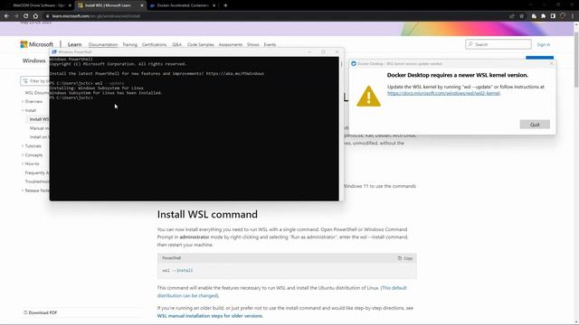Open the Code Samples menu item
This screenshot has height=325, width=579.
pyautogui.click(x=201, y=44)
